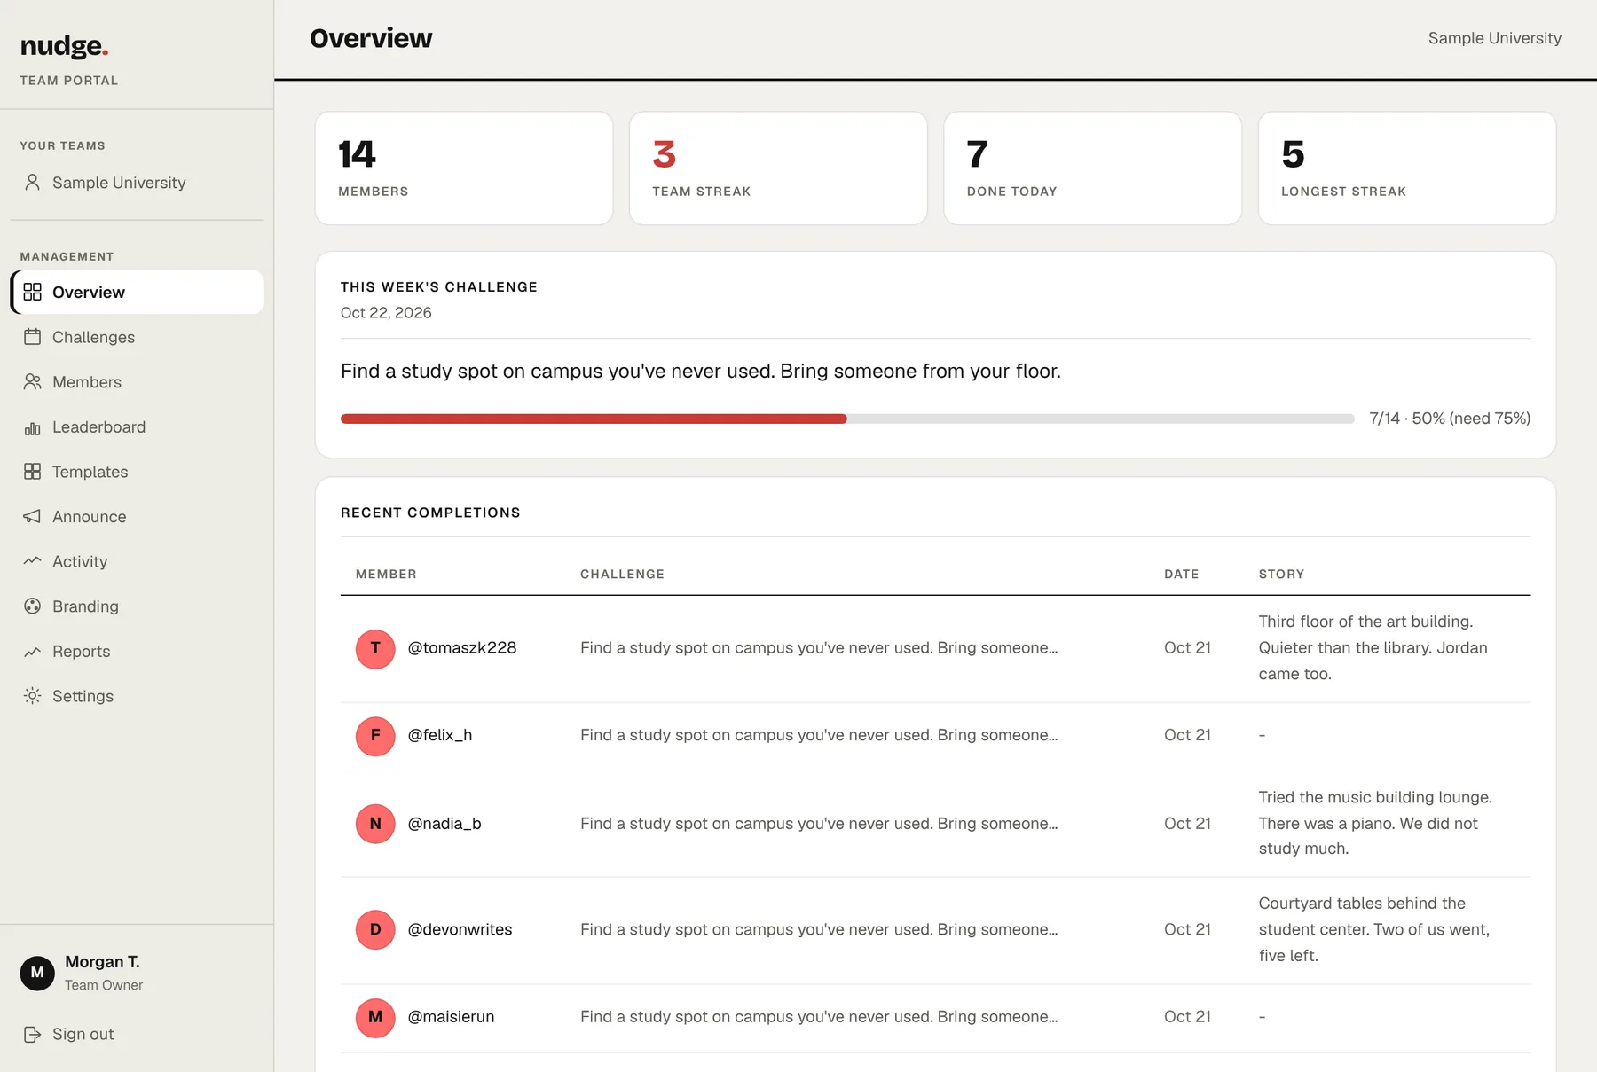Click the Settings gear icon
This screenshot has width=1597, height=1072.
[x=33, y=696]
